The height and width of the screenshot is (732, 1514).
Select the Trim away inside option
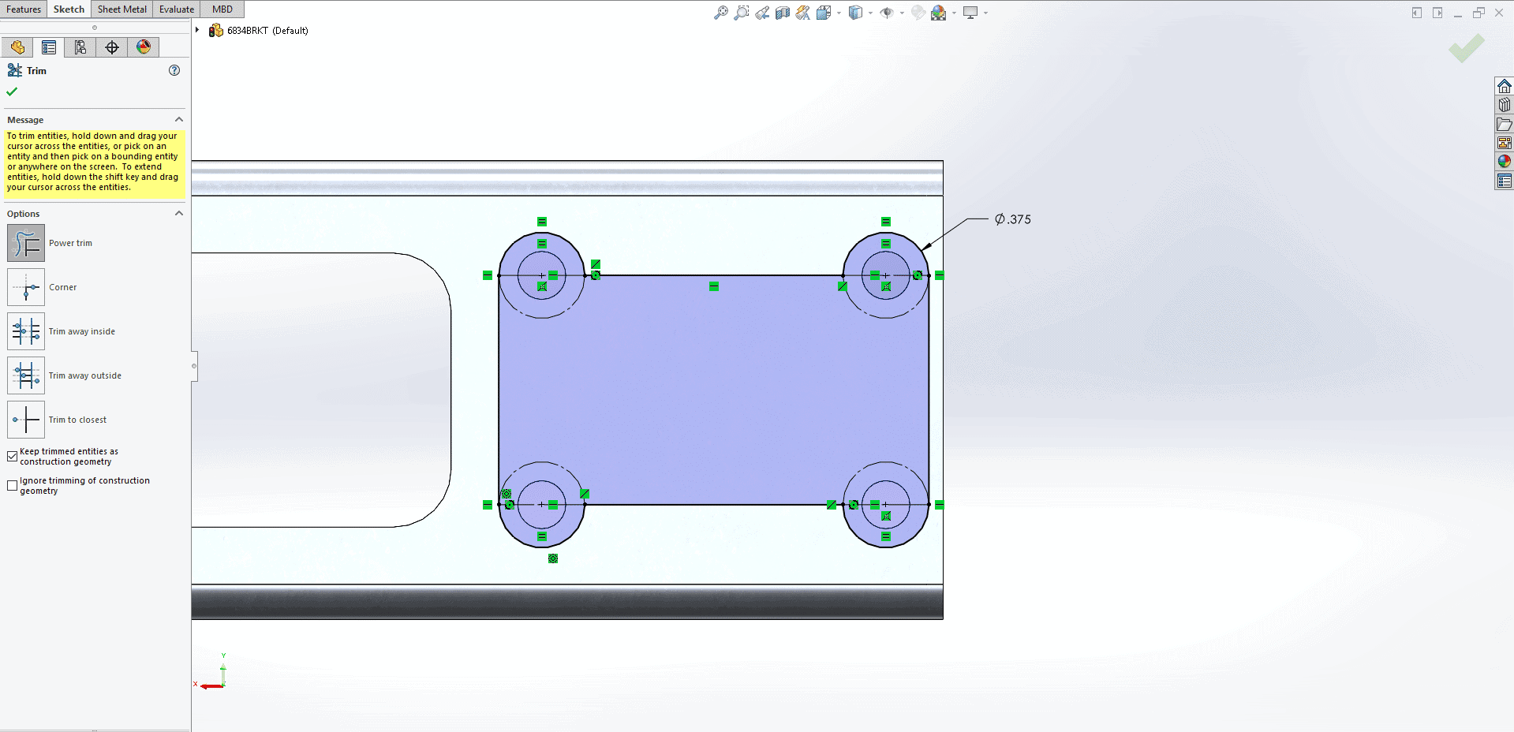click(26, 331)
